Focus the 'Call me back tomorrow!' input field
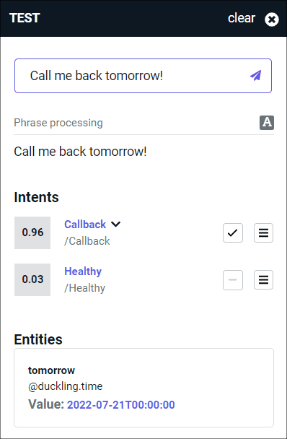The height and width of the screenshot is (439, 287). [x=143, y=76]
